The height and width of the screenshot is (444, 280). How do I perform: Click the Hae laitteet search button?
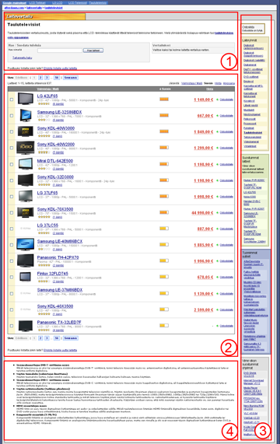click(x=93, y=51)
